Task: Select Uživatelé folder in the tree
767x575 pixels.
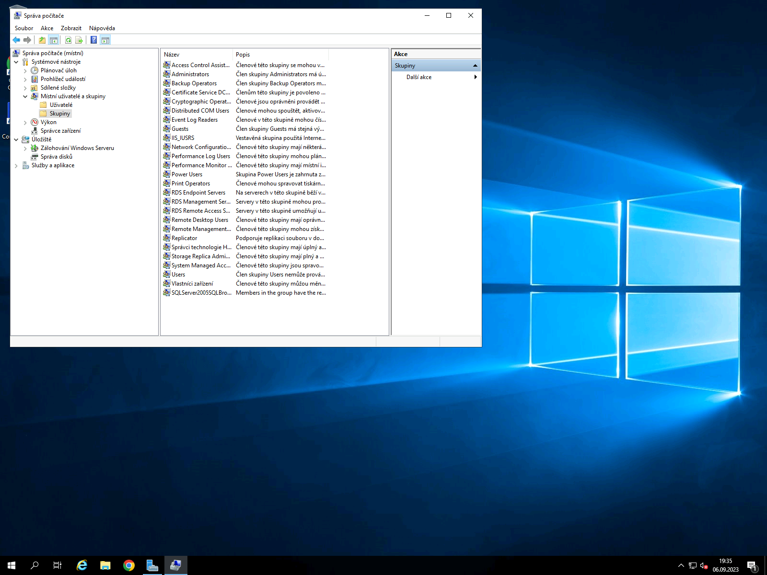Action: (61, 105)
